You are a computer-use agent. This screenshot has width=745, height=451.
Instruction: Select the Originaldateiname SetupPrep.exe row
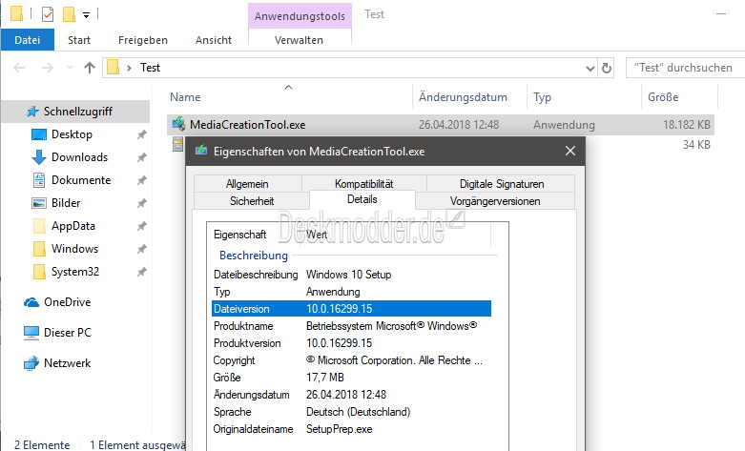coord(351,429)
